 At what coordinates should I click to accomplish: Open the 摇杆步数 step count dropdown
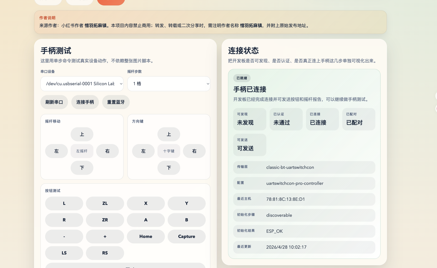169,84
